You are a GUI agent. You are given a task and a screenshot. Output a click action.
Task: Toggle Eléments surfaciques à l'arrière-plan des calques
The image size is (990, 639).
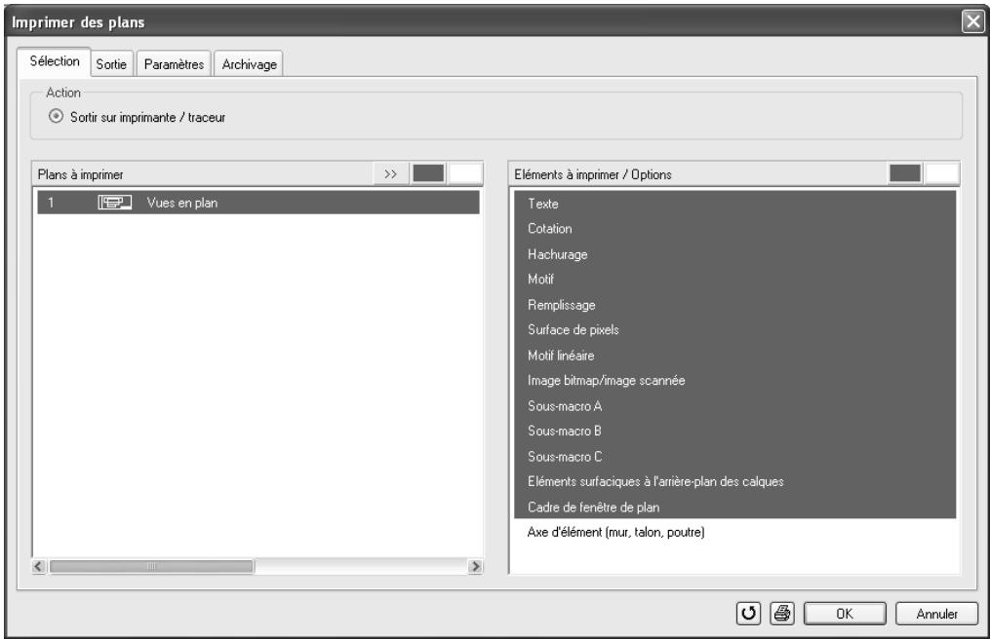[734, 481]
